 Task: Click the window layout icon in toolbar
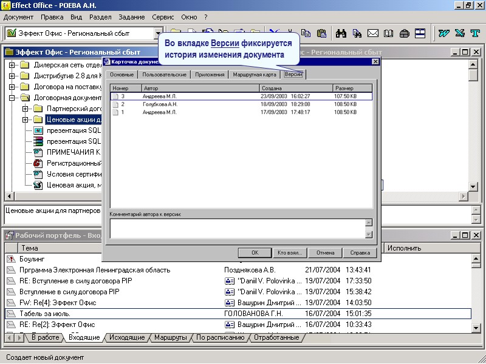[x=420, y=33]
